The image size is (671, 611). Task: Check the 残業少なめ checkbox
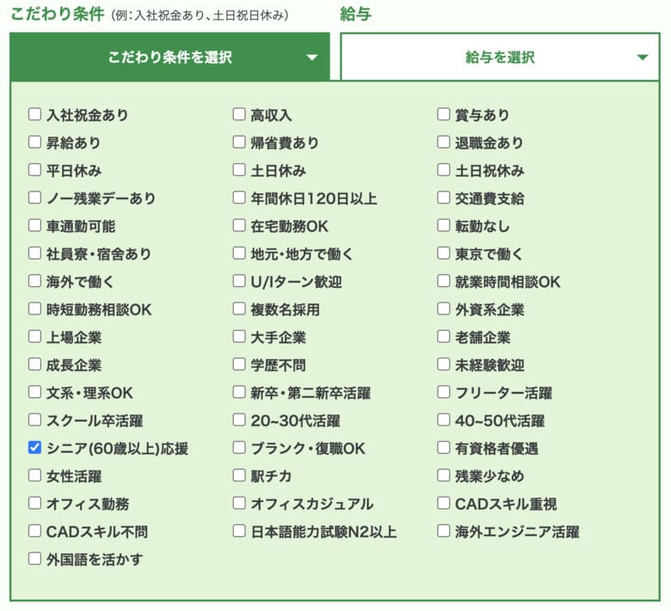coord(443,475)
